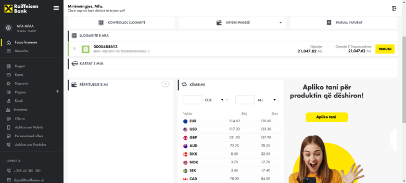Toggle the filter switch in Përfituesit e Mi
The image size is (406, 183).
[x=165, y=84]
